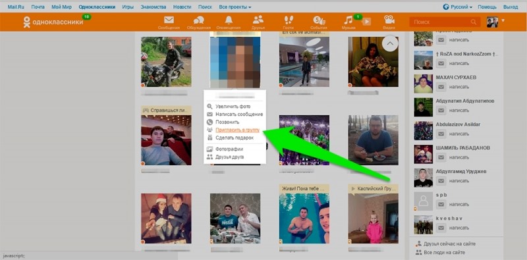Select Друзья друга in the popup menu
This screenshot has height=260, width=527.
click(229, 157)
